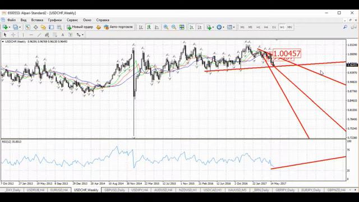Switch to the XAUUSD,M5 chart tab
This screenshot has height=202, width=359.
point(237,190)
